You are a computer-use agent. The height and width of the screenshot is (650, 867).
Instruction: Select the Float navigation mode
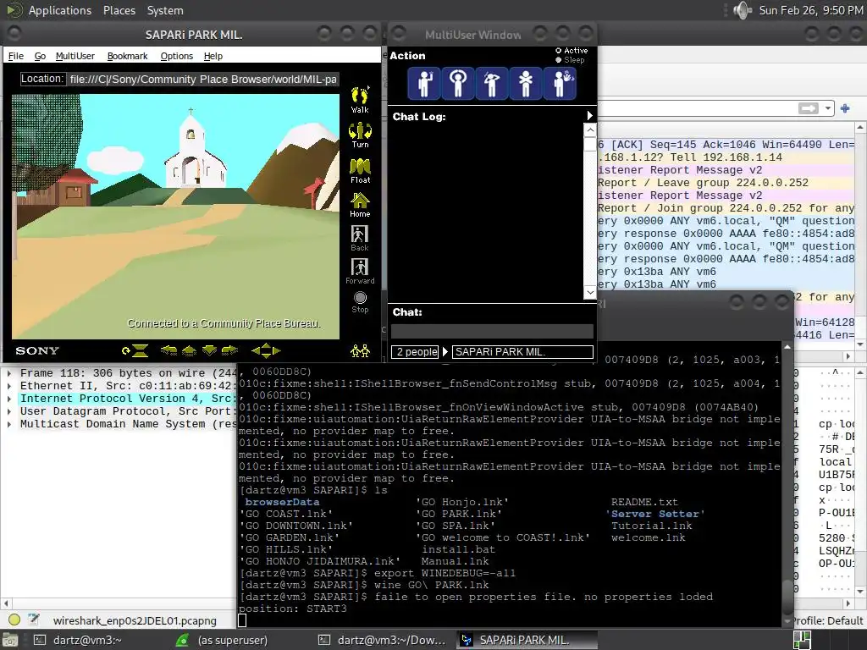360,171
